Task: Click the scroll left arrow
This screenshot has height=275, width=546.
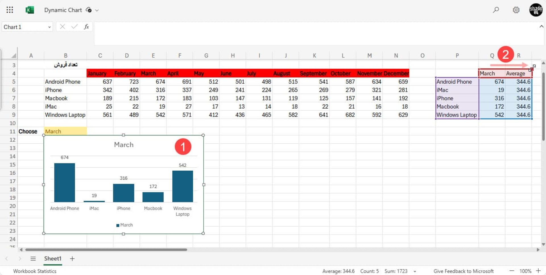Action: pyautogui.click(x=21, y=250)
